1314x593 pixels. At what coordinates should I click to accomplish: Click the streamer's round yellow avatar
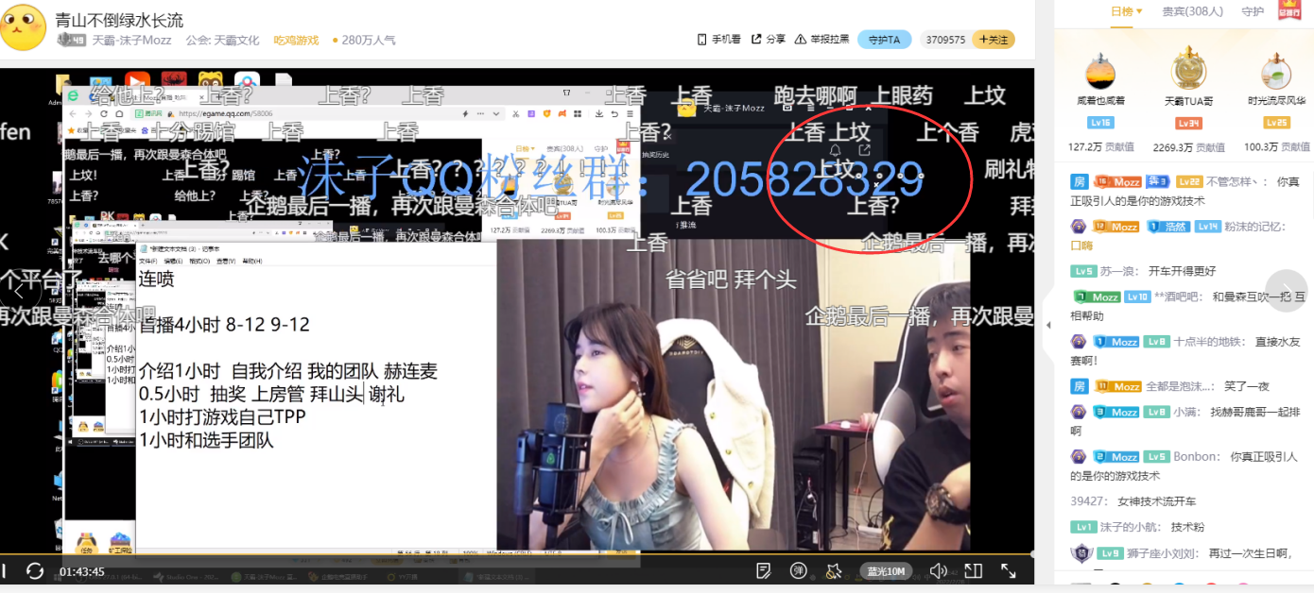click(23, 26)
